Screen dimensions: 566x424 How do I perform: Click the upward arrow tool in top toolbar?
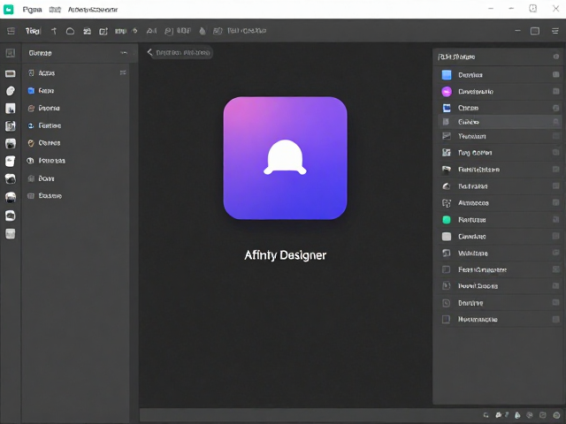click(x=54, y=31)
